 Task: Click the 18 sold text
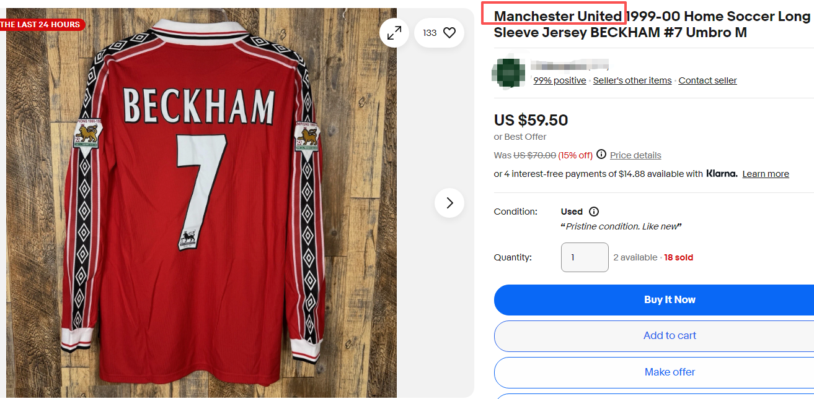point(678,257)
